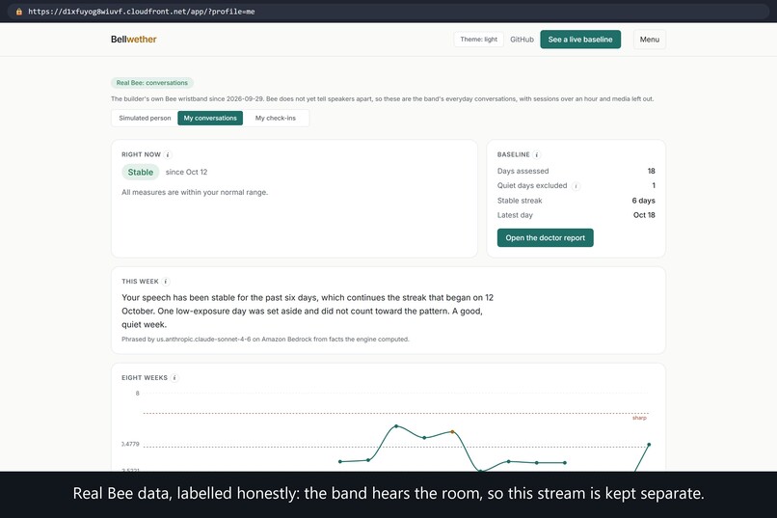The height and width of the screenshot is (518, 777).
Task: Click the highest peak point on chart
Action: click(396, 426)
